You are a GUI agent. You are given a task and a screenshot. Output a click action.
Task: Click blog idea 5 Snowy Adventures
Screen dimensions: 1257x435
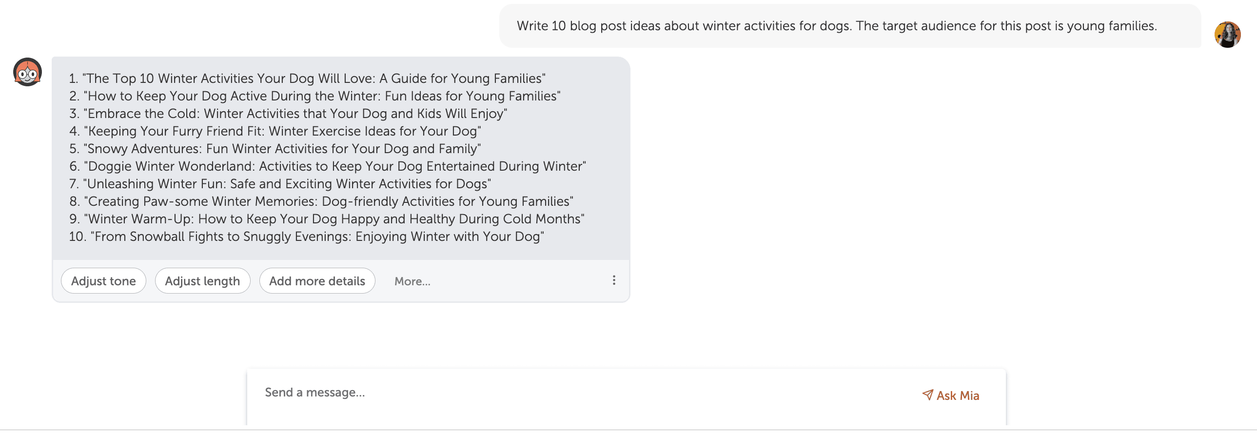click(275, 149)
